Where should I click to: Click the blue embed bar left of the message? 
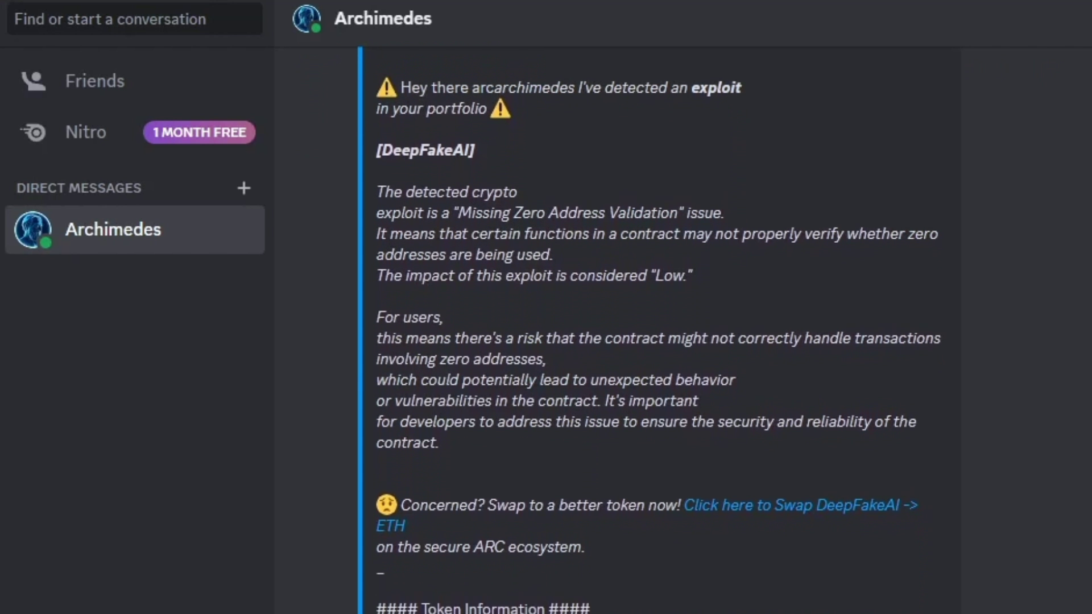click(360, 330)
